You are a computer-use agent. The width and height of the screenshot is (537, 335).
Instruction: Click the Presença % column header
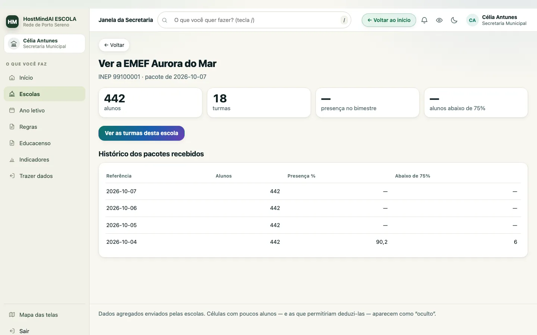pos(301,176)
